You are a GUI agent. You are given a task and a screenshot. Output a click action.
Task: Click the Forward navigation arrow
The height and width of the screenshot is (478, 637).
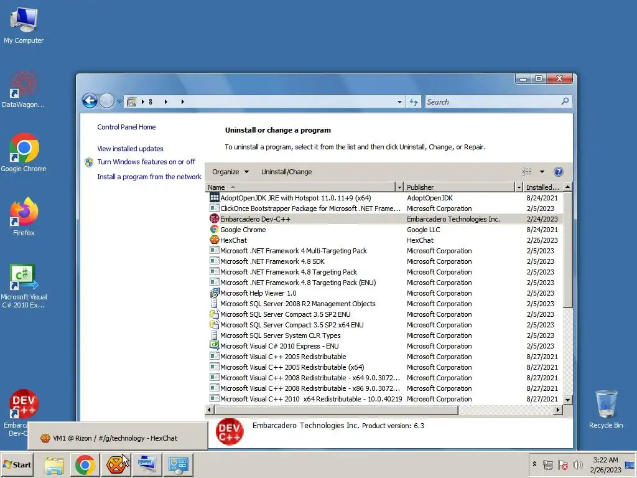tap(106, 101)
